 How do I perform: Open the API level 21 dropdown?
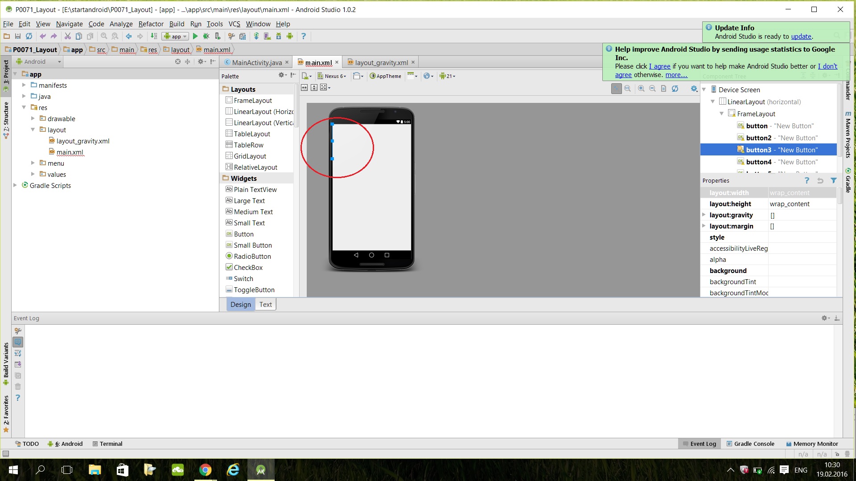[x=448, y=76]
